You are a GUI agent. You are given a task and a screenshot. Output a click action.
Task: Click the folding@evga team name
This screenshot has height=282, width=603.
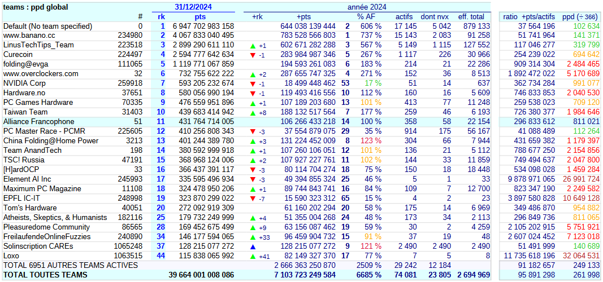(x=27, y=64)
